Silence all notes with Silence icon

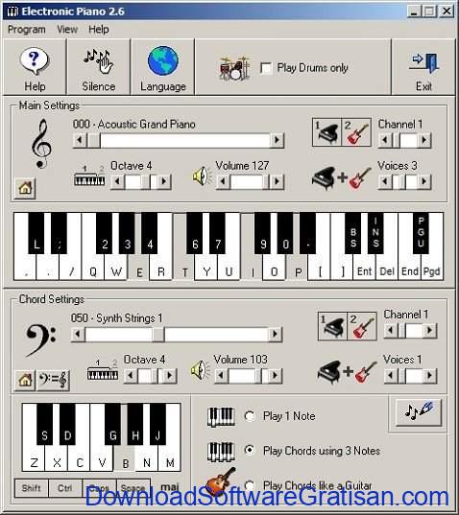click(x=98, y=61)
